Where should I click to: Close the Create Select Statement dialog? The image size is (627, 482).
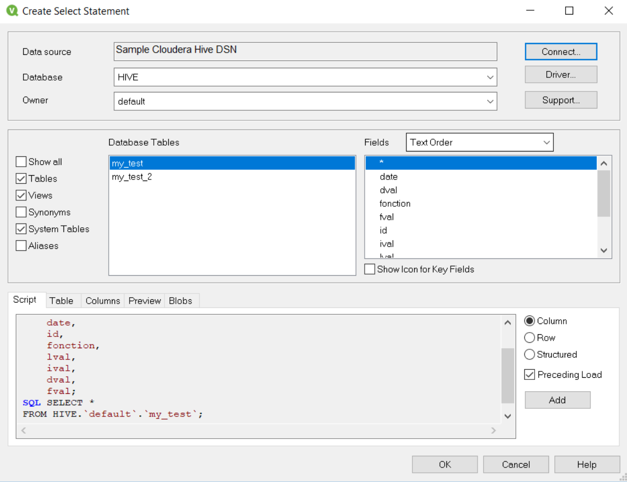[608, 11]
